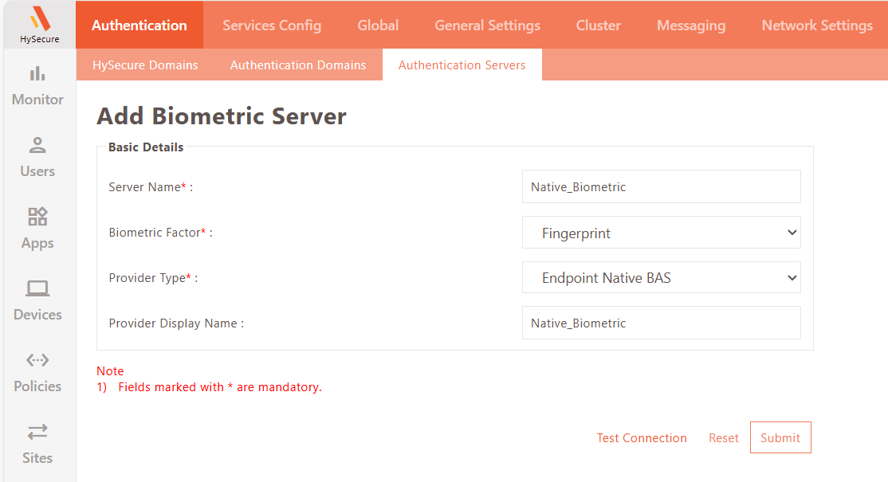Select the HySecure Domains sub-tab
The width and height of the screenshot is (888, 482).
(145, 65)
